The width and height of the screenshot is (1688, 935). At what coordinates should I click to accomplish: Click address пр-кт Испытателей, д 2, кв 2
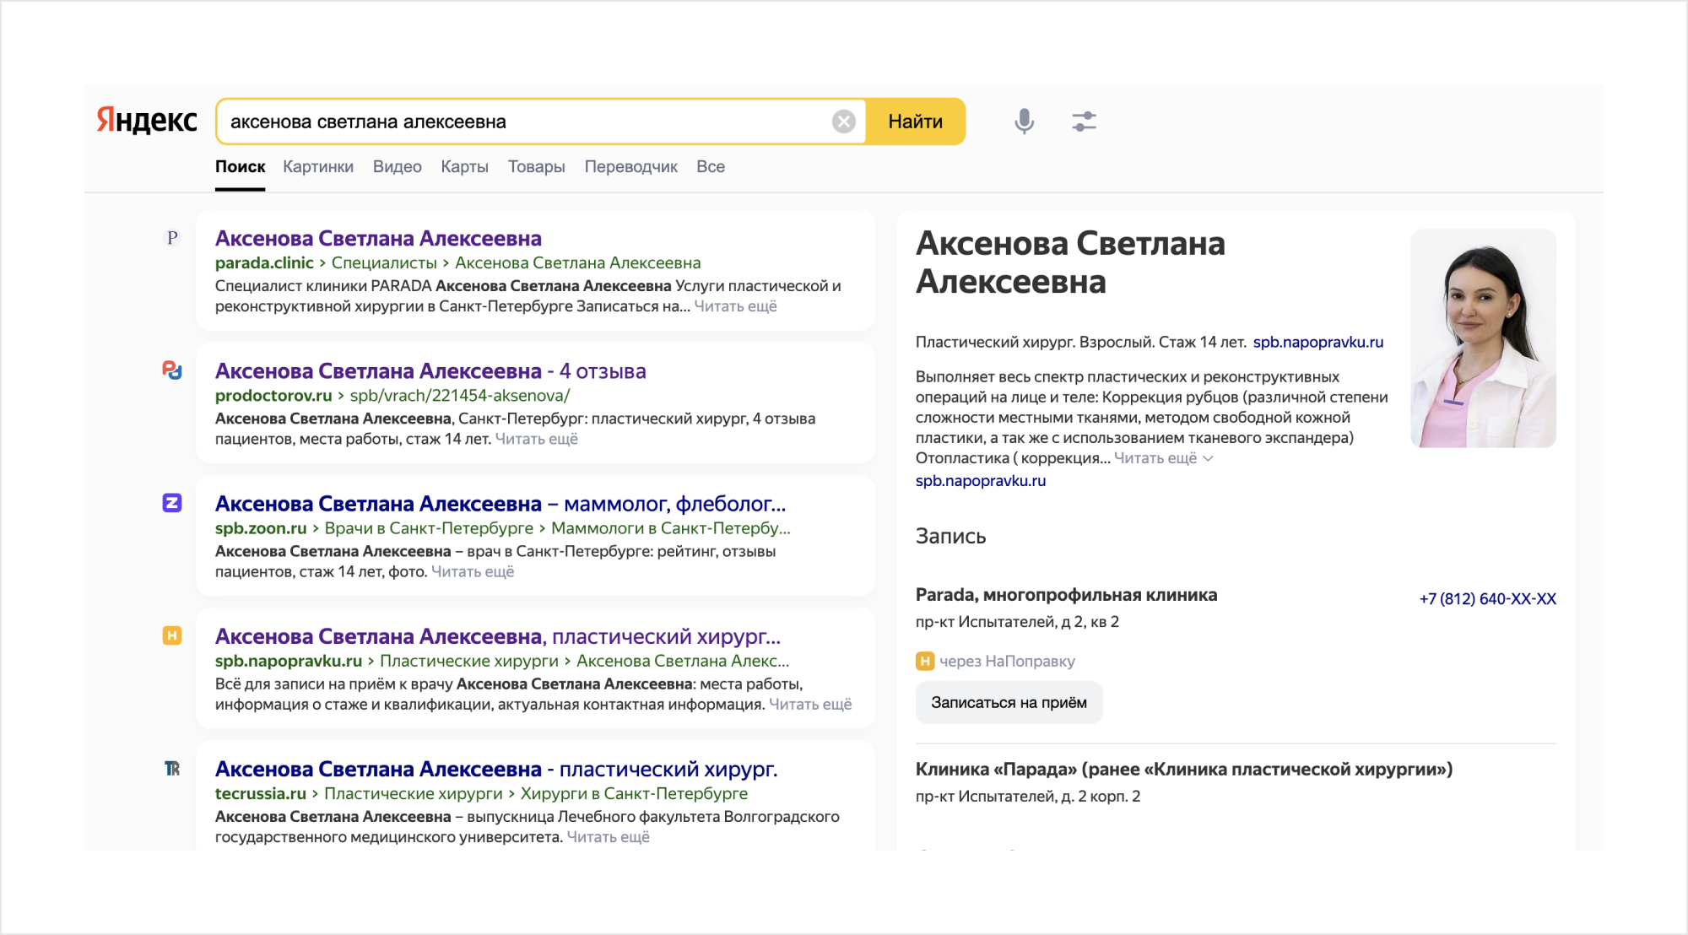1017,621
